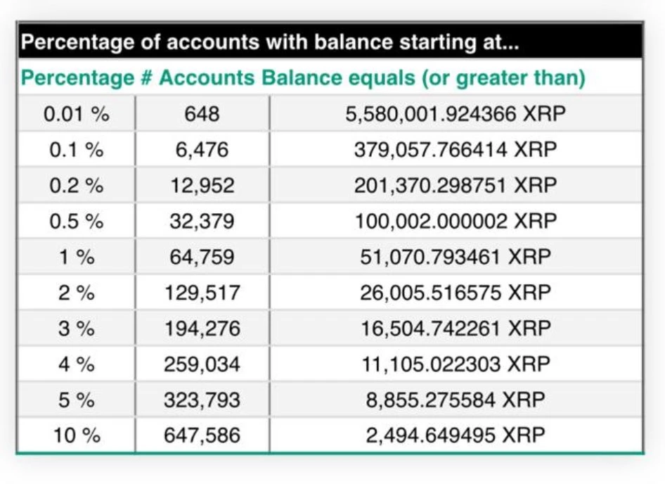The width and height of the screenshot is (665, 484).
Task: Select the 6,476 accounts cell
Action: coord(202,149)
